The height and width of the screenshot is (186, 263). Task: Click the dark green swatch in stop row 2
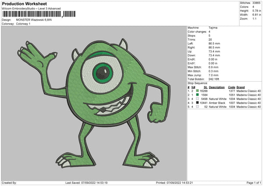(x=197, y=95)
